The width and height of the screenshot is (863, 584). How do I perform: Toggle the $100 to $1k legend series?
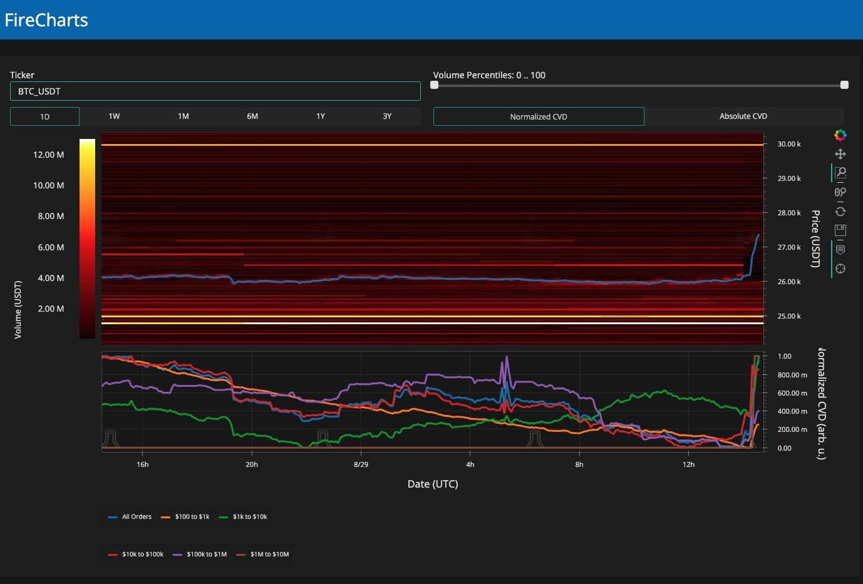pos(185,517)
